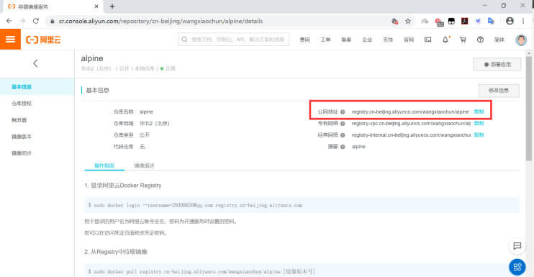Open the shopping cart icon
The image size is (534, 277).
coord(463,40)
